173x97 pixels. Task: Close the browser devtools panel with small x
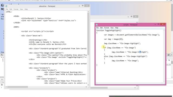click(x=171, y=55)
